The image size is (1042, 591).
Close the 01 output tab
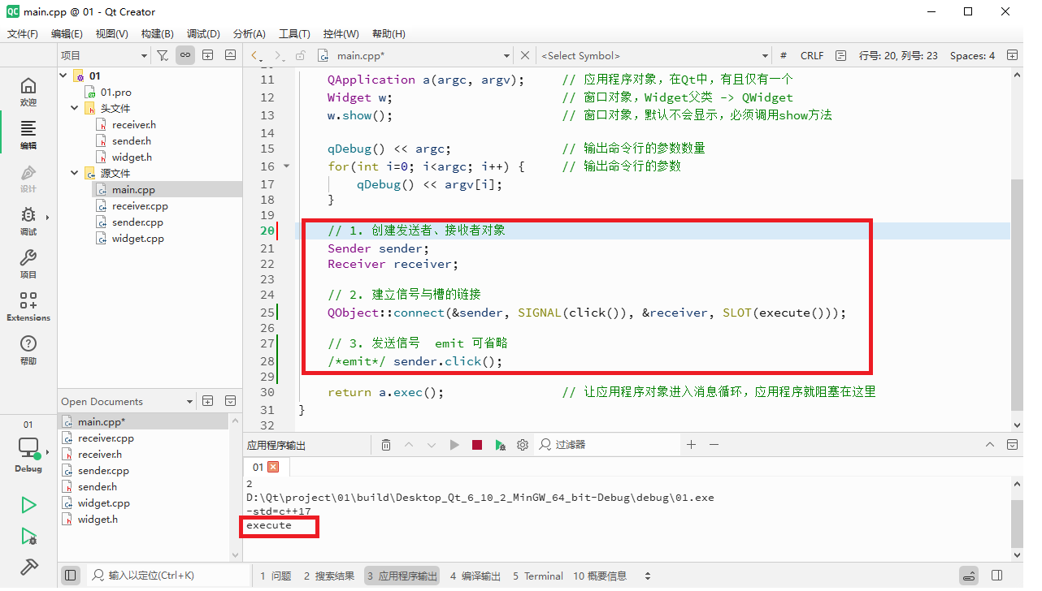click(273, 467)
